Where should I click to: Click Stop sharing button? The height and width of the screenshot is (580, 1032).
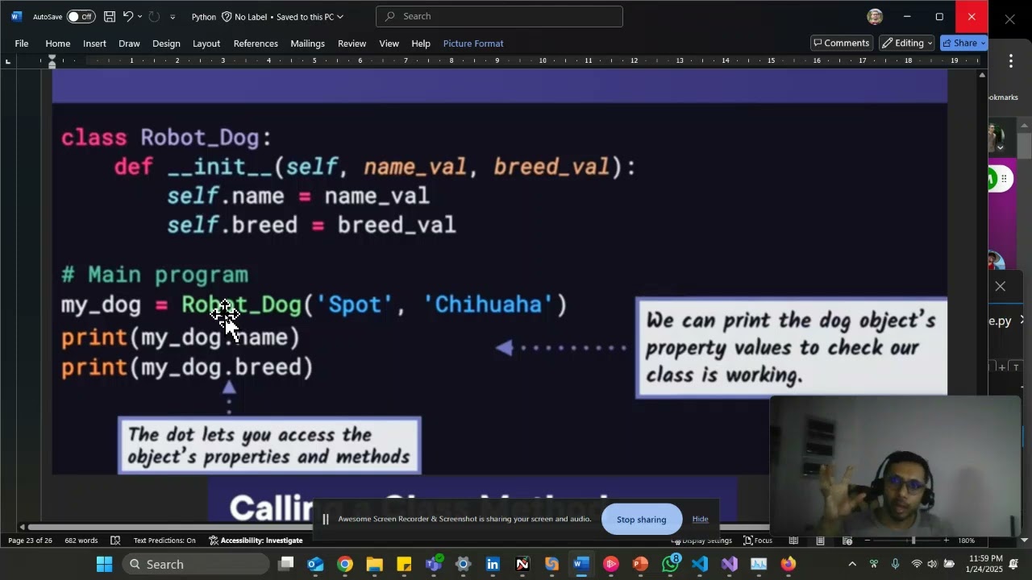[642, 520]
